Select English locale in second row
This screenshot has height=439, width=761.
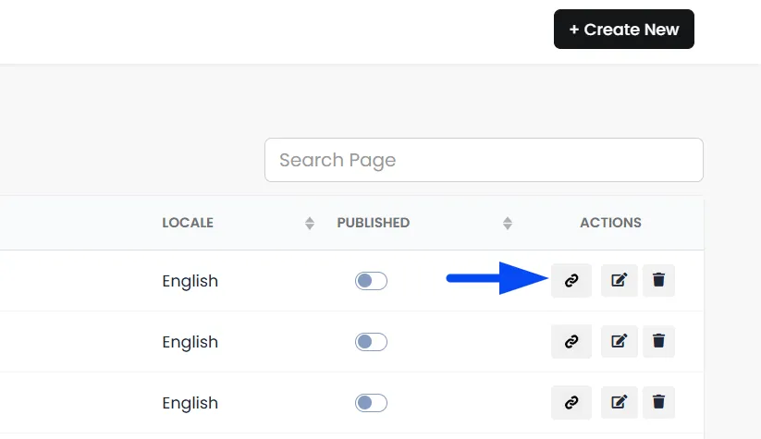pos(190,343)
